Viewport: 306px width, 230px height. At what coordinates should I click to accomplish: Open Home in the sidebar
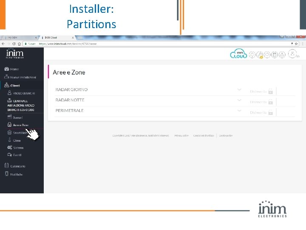click(11, 69)
